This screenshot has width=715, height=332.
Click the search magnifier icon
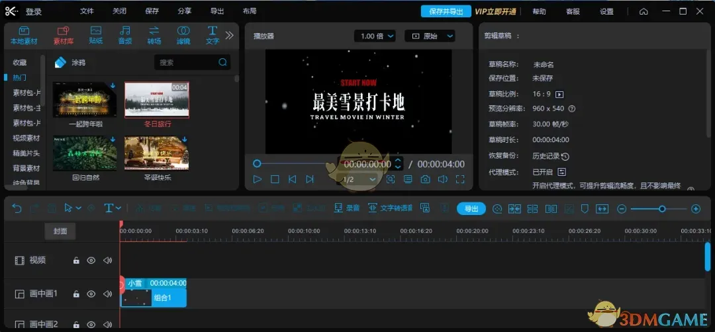(x=222, y=62)
